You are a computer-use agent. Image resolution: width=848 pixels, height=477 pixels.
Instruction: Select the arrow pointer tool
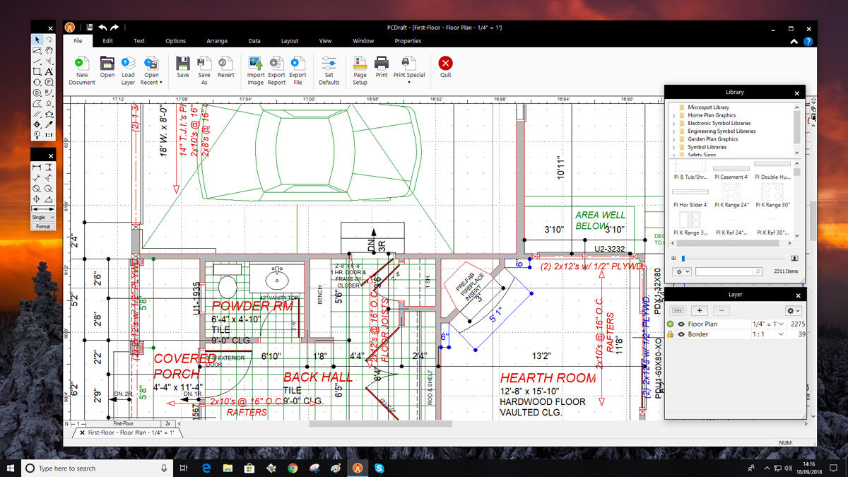(37, 40)
